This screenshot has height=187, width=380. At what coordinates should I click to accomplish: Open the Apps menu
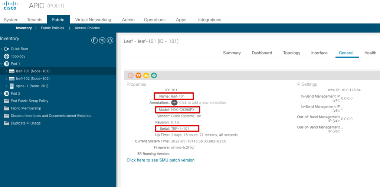click(x=181, y=20)
